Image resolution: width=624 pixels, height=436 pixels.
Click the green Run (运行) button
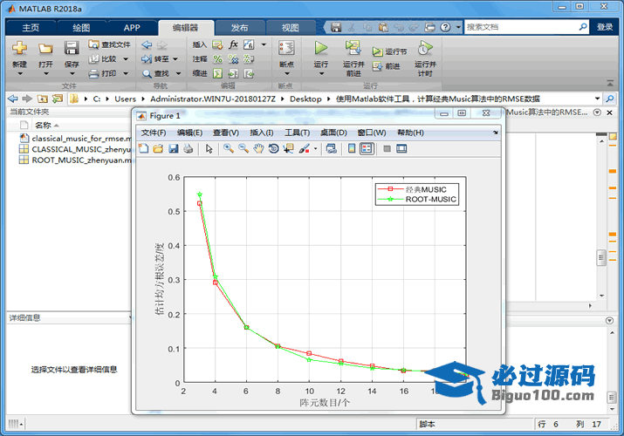click(321, 50)
